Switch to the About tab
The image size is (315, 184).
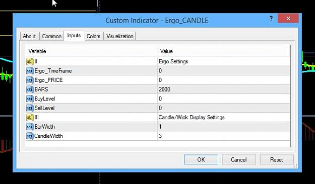pyautogui.click(x=30, y=36)
